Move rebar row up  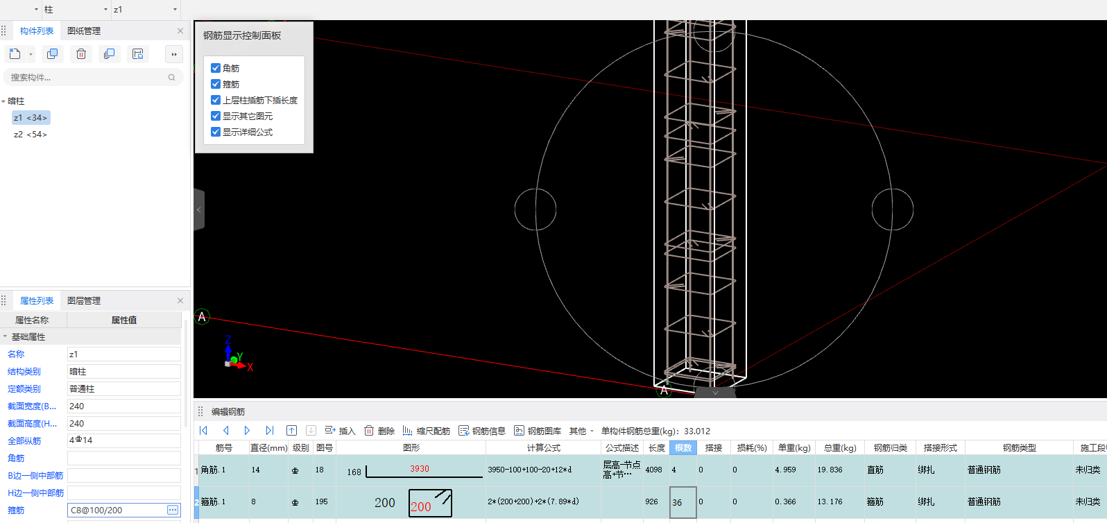tap(291, 431)
